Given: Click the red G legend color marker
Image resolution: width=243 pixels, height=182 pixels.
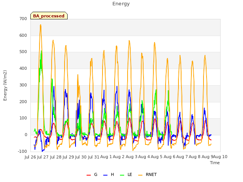Looking at the screenshot, I should 88,175.
